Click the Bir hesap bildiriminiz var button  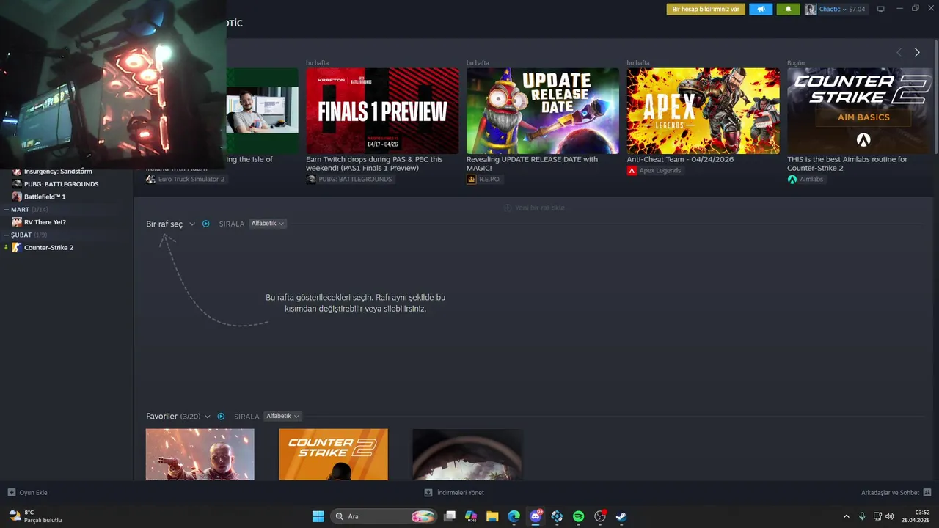[706, 10]
